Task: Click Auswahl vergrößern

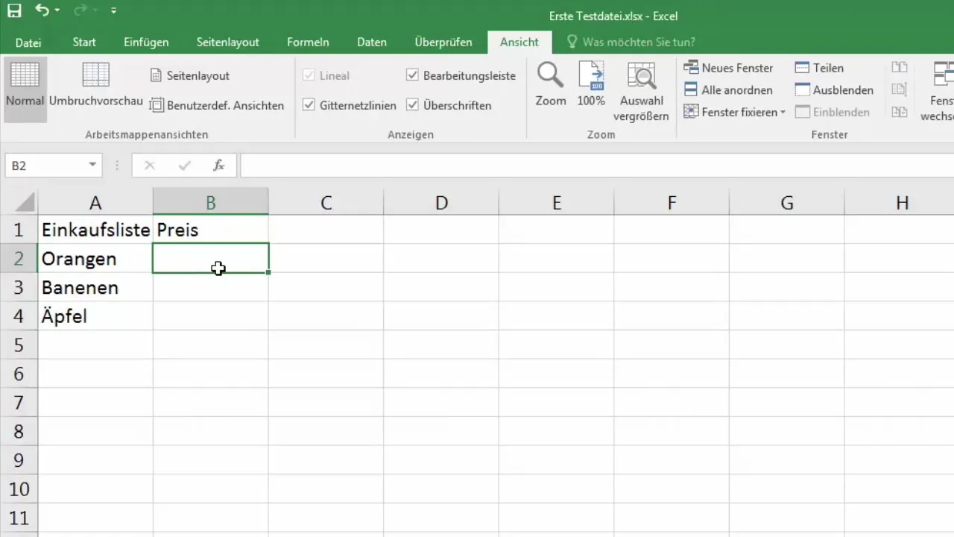Action: pyautogui.click(x=641, y=91)
